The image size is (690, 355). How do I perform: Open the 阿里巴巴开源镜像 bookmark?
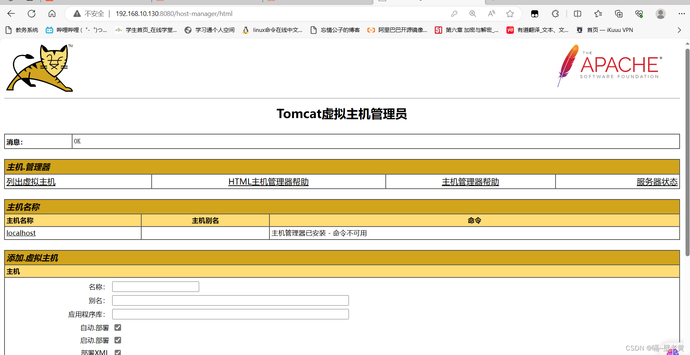pyautogui.click(x=397, y=30)
